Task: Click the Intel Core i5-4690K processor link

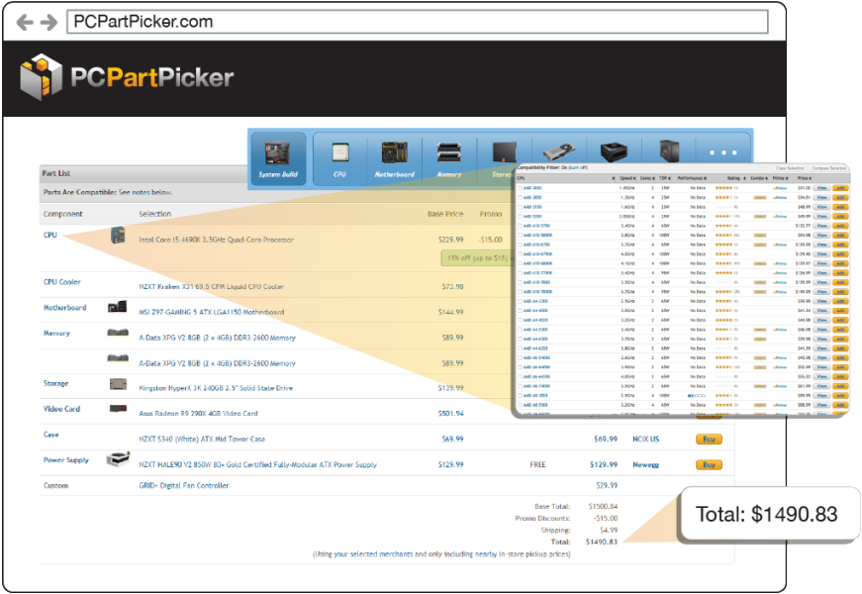Action: (x=215, y=240)
